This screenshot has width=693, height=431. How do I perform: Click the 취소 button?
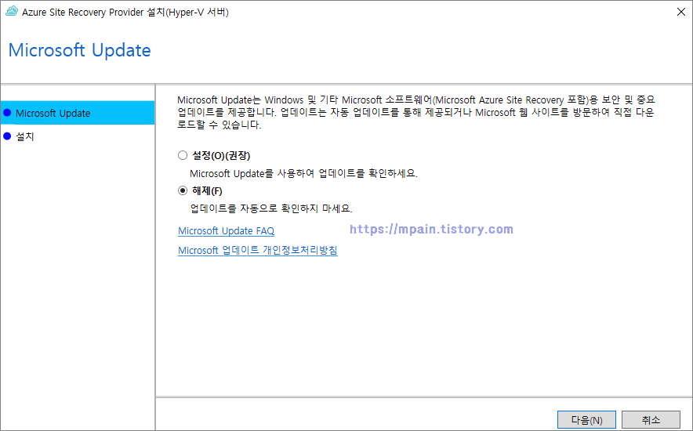pos(651,420)
